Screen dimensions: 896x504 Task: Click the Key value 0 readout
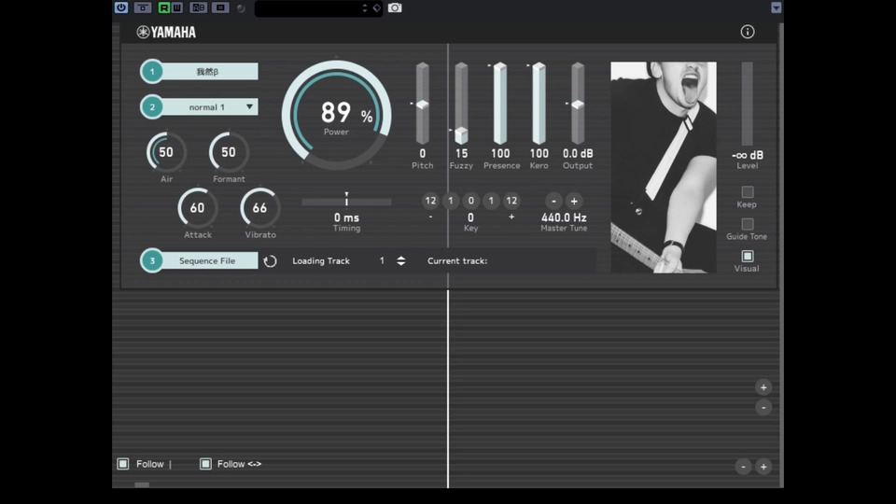(470, 217)
